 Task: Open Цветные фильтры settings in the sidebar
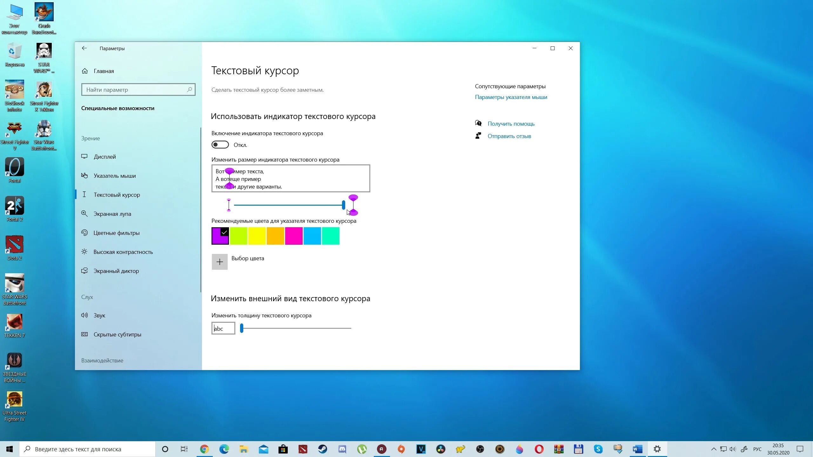pyautogui.click(x=116, y=233)
